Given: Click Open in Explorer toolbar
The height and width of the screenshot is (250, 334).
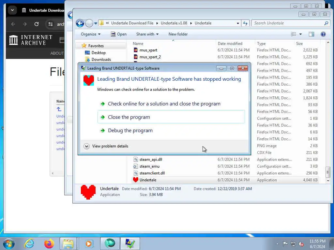Looking at the screenshot, I should [x=119, y=34].
